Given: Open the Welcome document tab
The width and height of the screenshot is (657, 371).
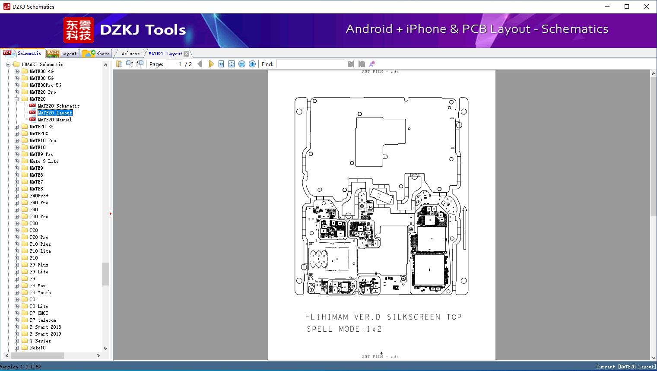Looking at the screenshot, I should coord(130,54).
